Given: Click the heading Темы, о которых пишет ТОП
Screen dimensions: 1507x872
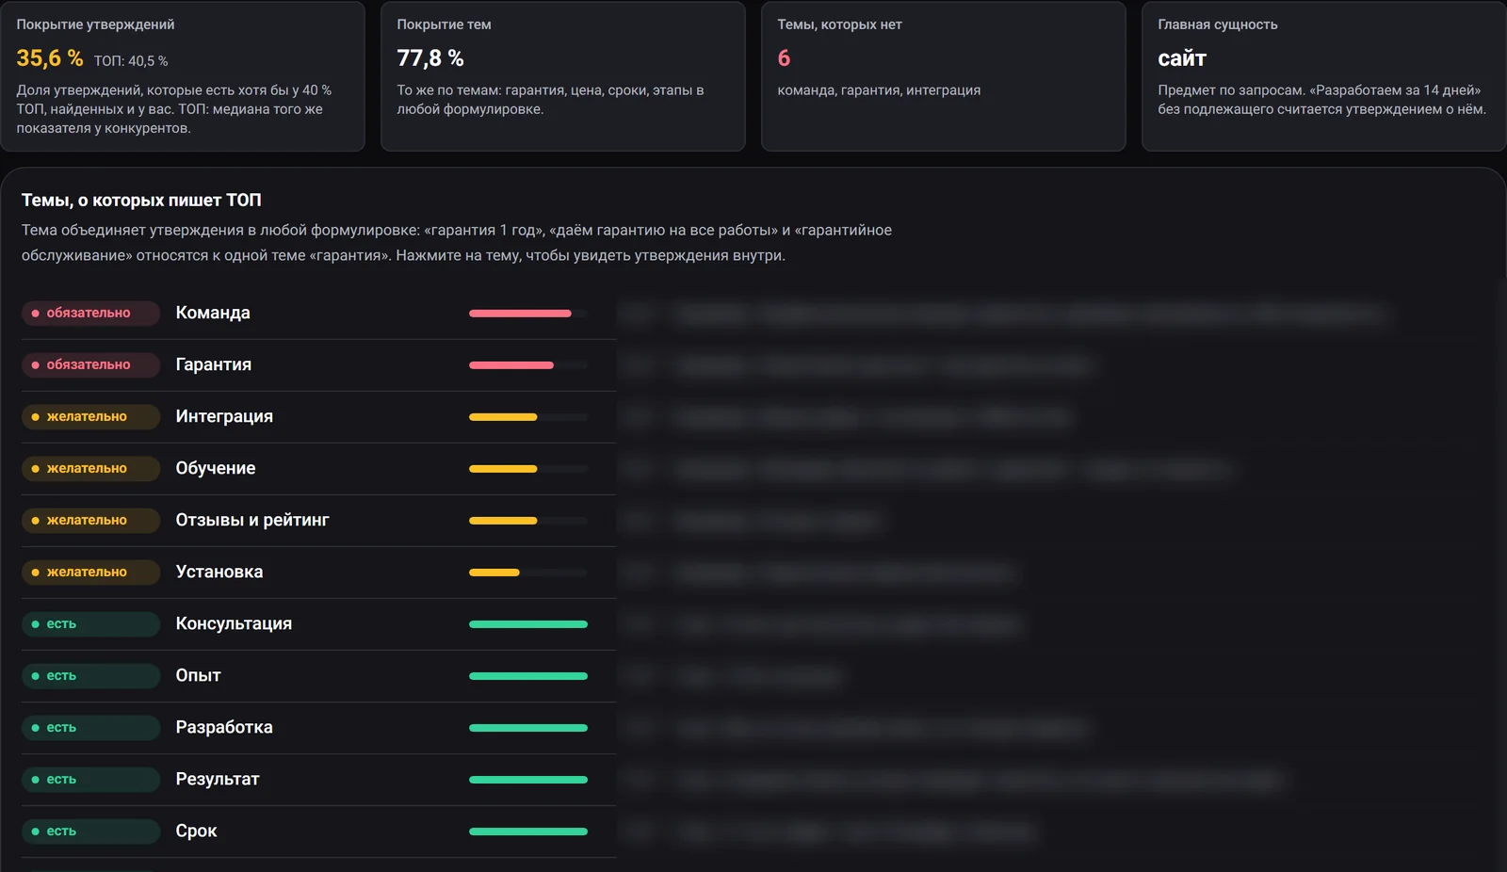Looking at the screenshot, I should pos(141,201).
